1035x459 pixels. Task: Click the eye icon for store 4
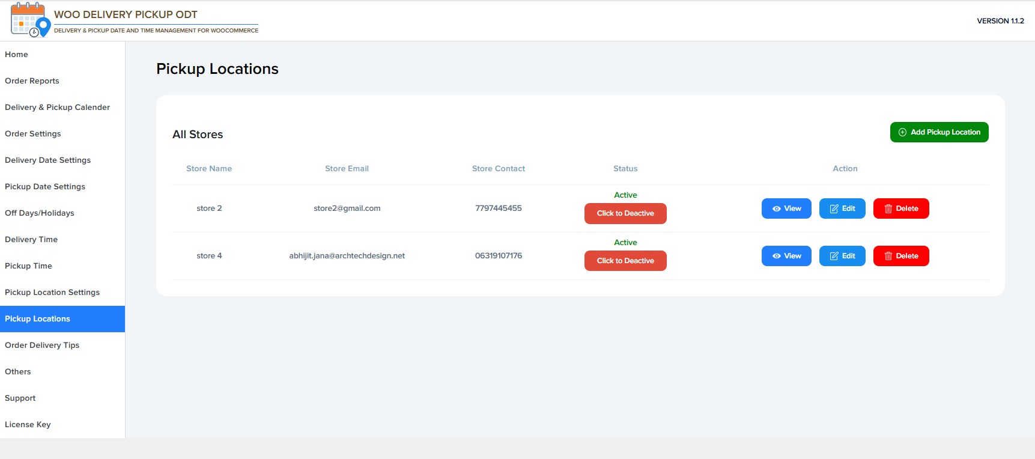click(777, 256)
